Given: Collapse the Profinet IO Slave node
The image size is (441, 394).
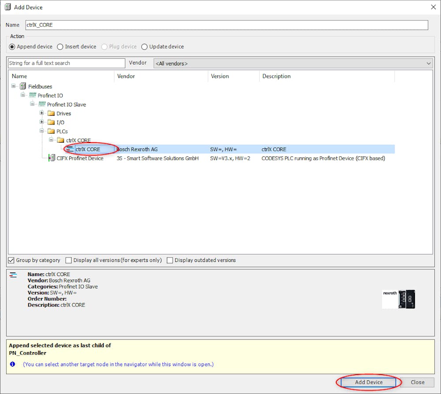Looking at the screenshot, I should [32, 104].
